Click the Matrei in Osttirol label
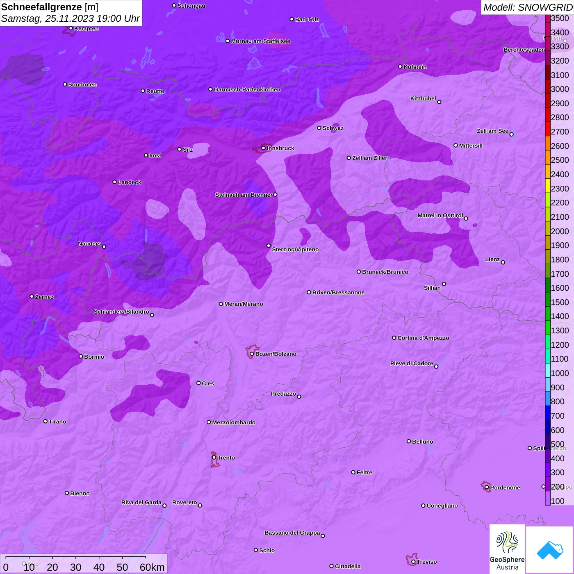 pos(440,215)
